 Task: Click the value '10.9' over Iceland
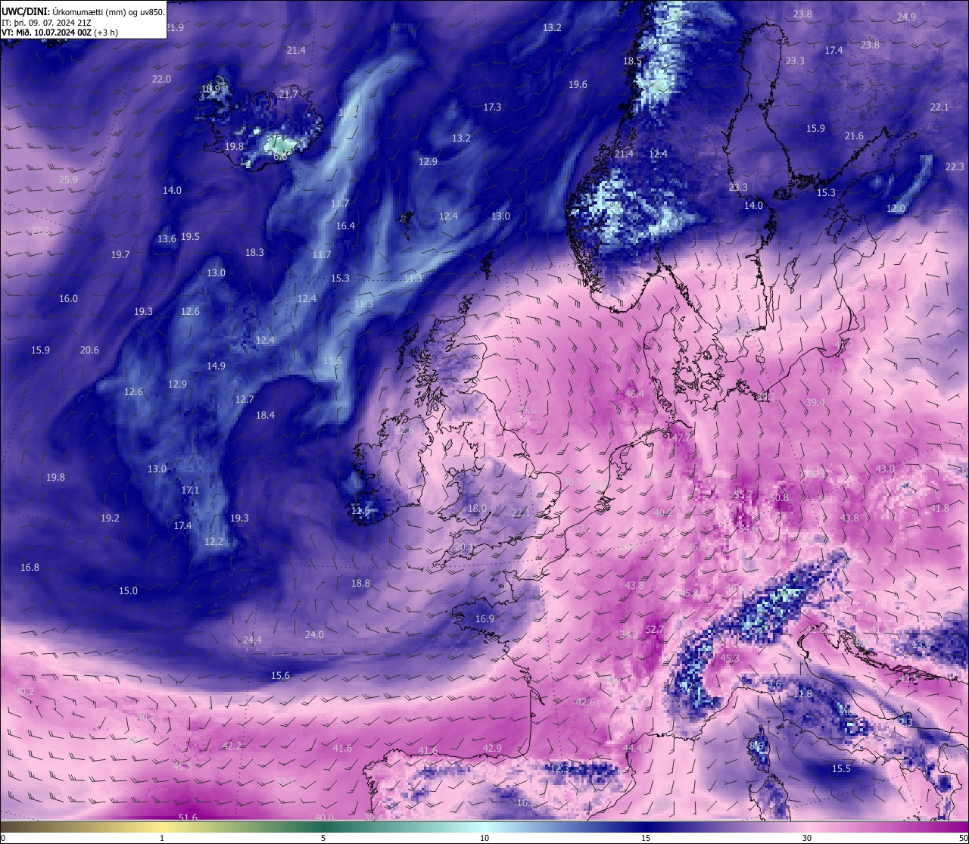(x=211, y=89)
